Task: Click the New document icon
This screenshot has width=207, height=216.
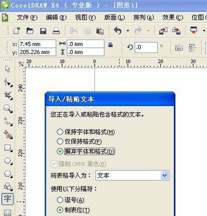Action: 17,30
